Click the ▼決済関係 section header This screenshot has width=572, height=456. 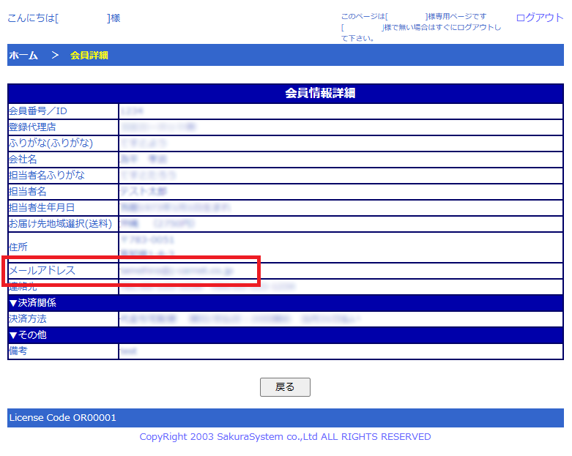coord(33,303)
